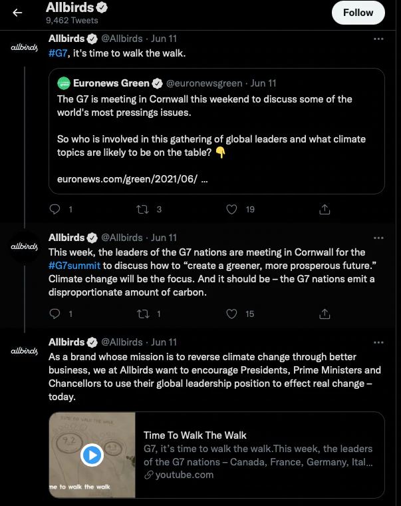Open more options on the #G7summit tweet
This screenshot has width=401, height=506.
coord(378,238)
